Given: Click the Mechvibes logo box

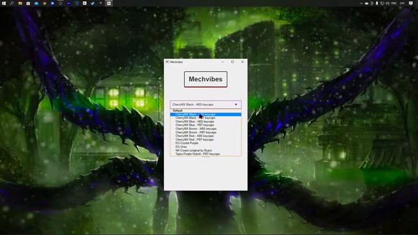Looking at the screenshot, I should [206, 79].
